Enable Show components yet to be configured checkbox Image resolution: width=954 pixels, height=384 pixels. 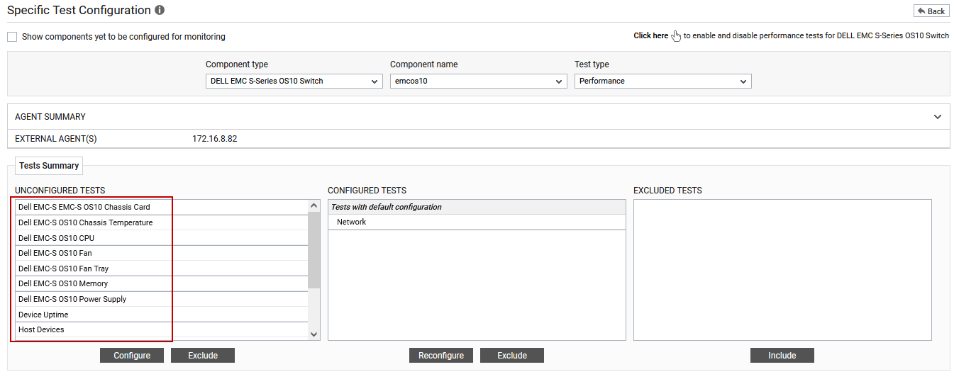click(12, 37)
